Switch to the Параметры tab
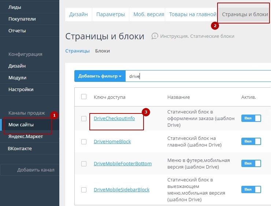Image resolution: width=271 pixels, height=206 pixels. point(111,14)
